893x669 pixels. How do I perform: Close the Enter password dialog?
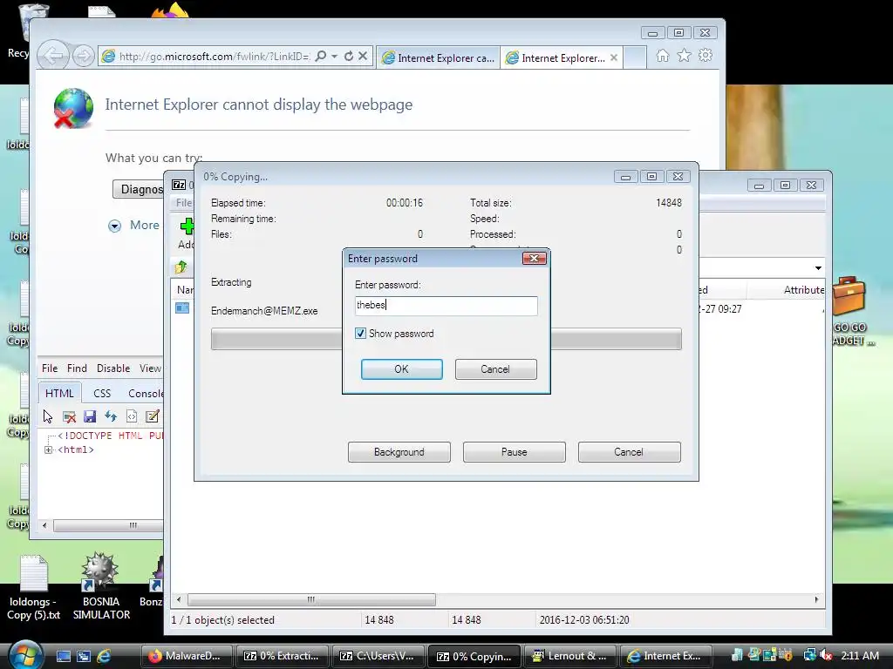[x=535, y=259]
